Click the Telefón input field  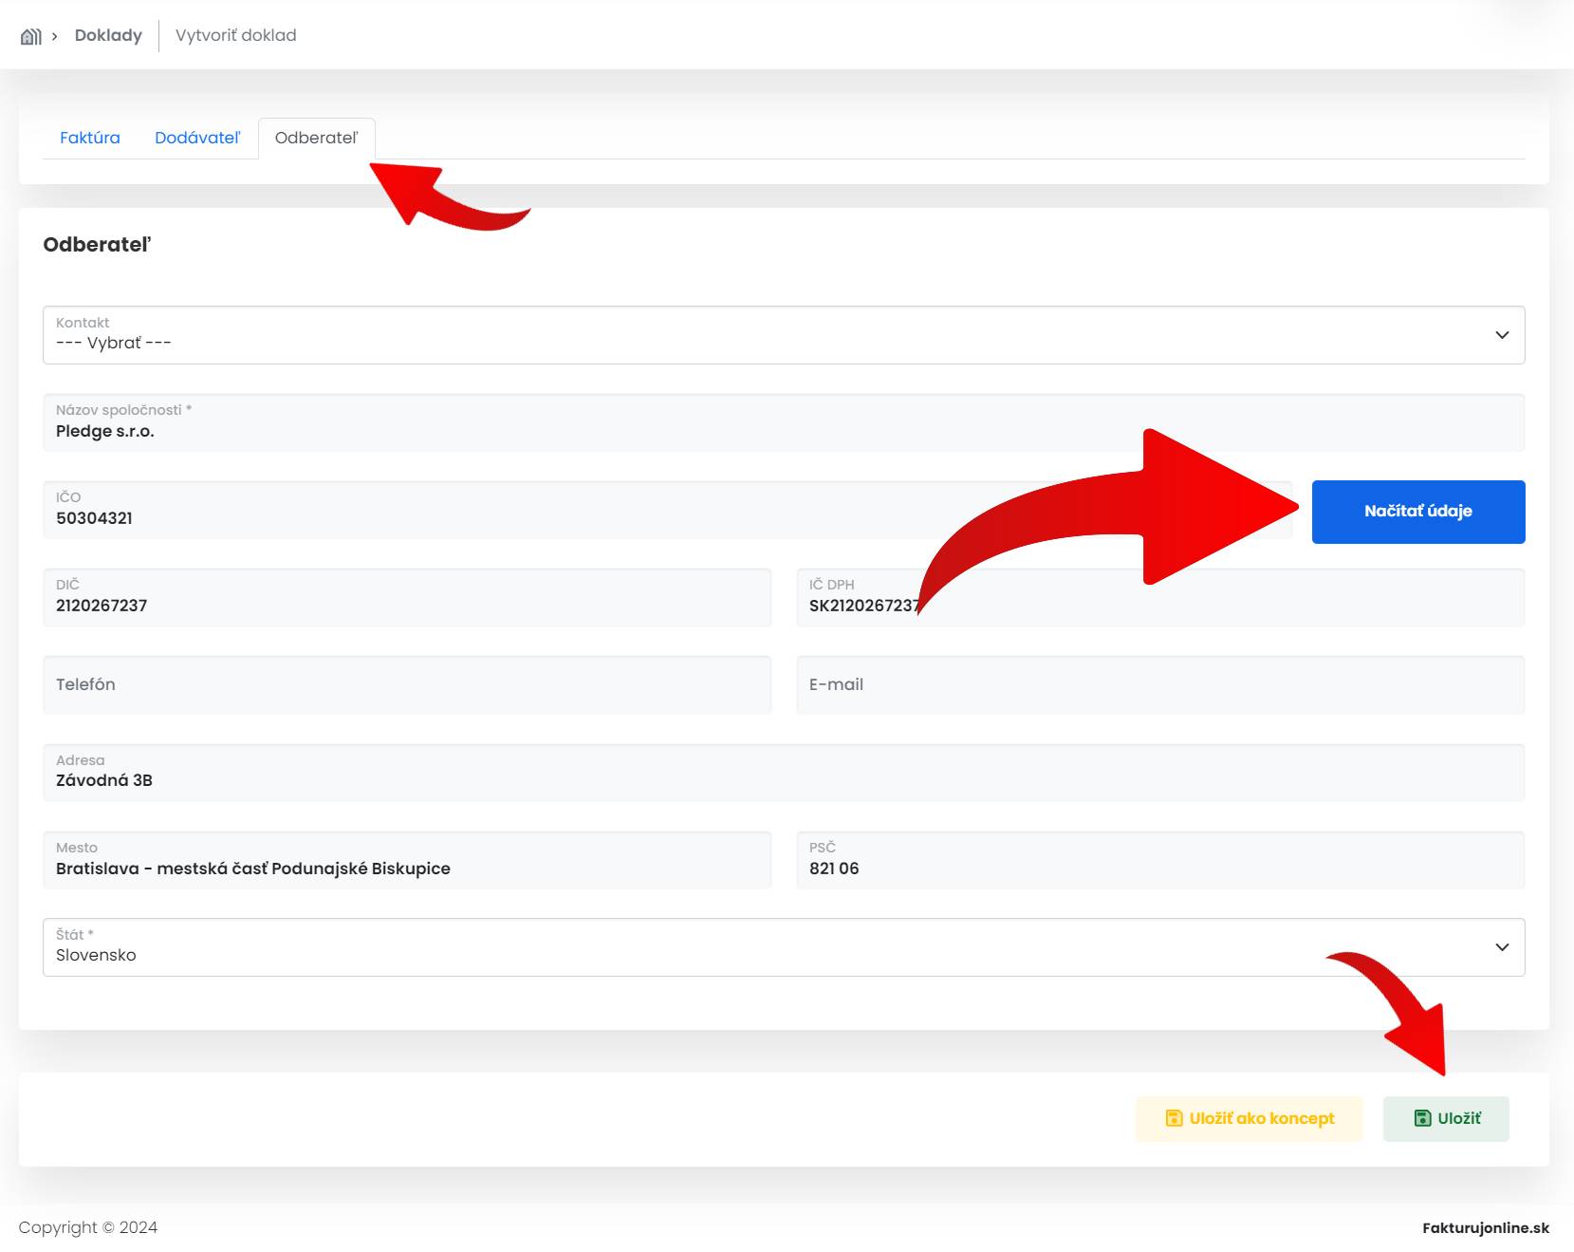pos(406,684)
